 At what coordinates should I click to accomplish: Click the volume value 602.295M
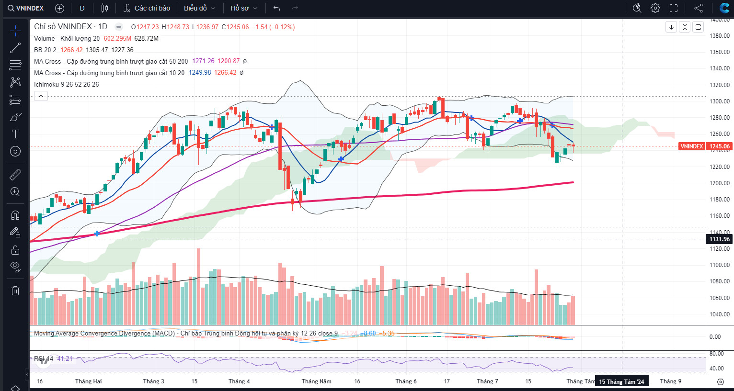pyautogui.click(x=117, y=38)
